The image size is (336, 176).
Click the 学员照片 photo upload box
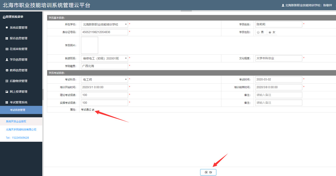pos(89,45)
